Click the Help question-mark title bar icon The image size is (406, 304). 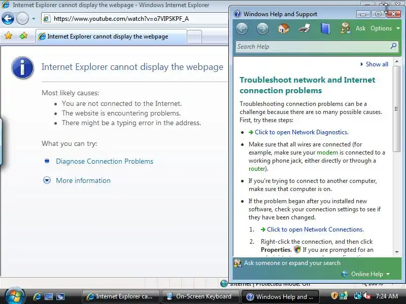point(237,14)
